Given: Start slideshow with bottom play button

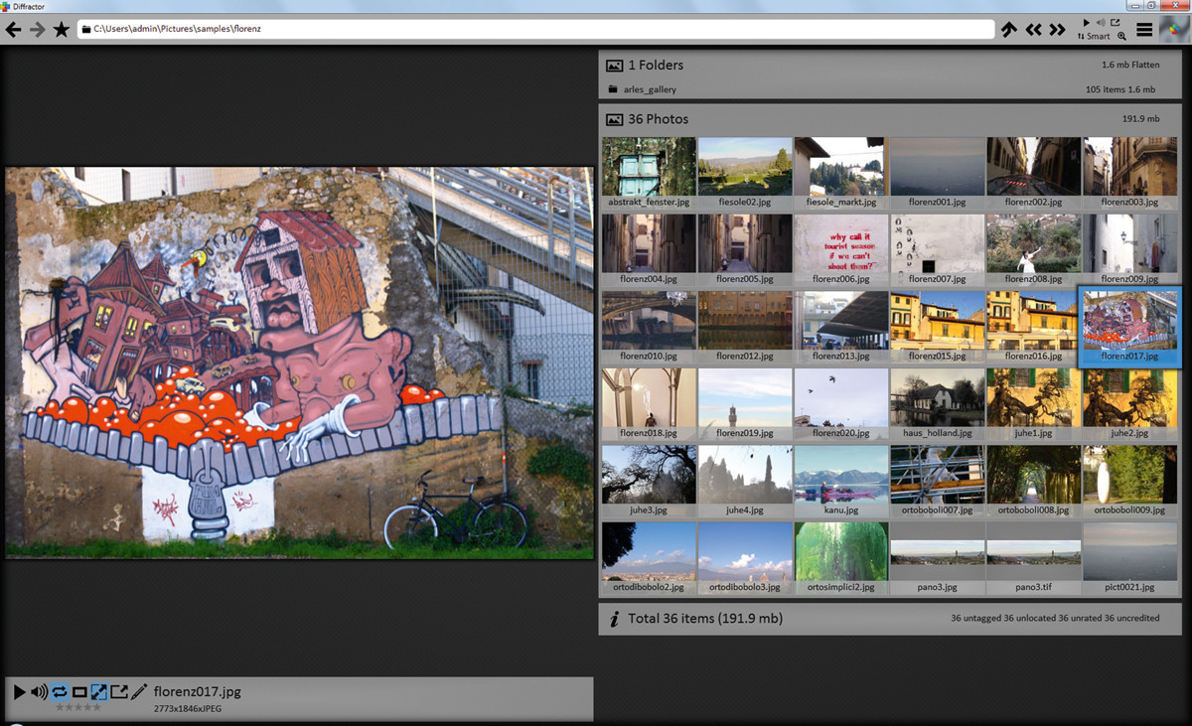Looking at the screenshot, I should coord(20,691).
